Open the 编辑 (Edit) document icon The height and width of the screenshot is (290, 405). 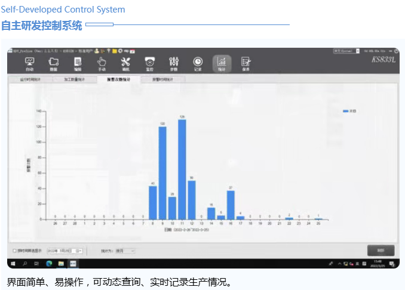(x=78, y=63)
